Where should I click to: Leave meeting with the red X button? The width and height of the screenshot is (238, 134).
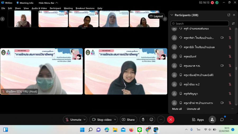171,120
